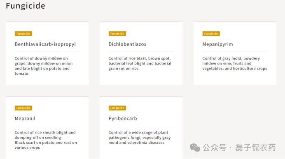Select the downy mildew on grape description

44,66
